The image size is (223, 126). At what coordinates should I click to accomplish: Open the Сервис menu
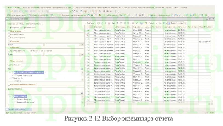[x=169, y=7]
